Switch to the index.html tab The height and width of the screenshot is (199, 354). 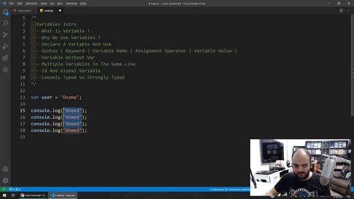(x=24, y=11)
